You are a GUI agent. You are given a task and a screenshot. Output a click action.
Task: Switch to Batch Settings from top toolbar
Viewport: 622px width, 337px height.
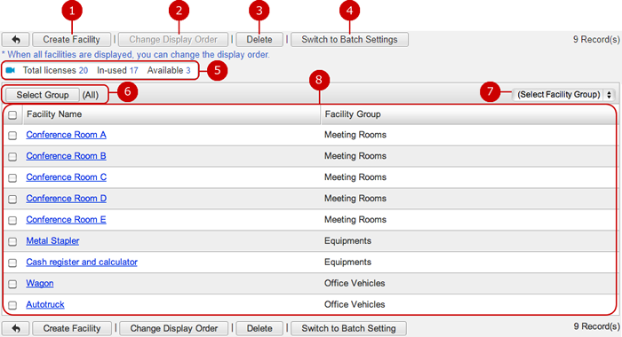pos(349,40)
